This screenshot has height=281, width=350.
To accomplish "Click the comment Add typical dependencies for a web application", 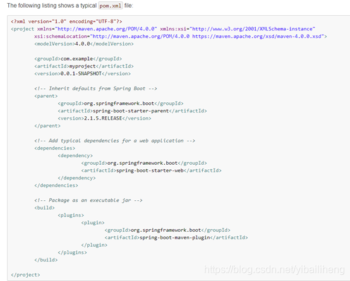I will pyautogui.click(x=115, y=141).
